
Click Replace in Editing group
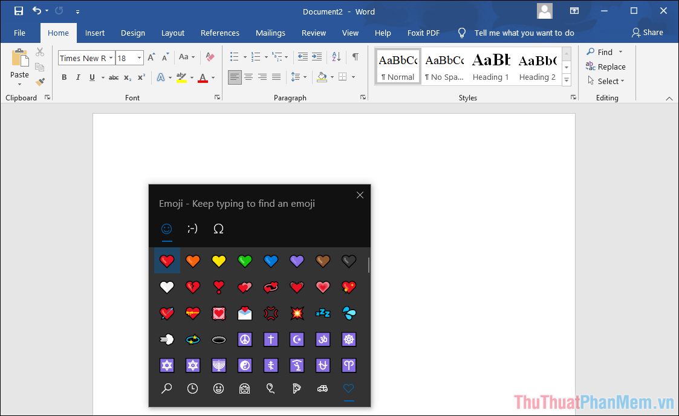[605, 67]
